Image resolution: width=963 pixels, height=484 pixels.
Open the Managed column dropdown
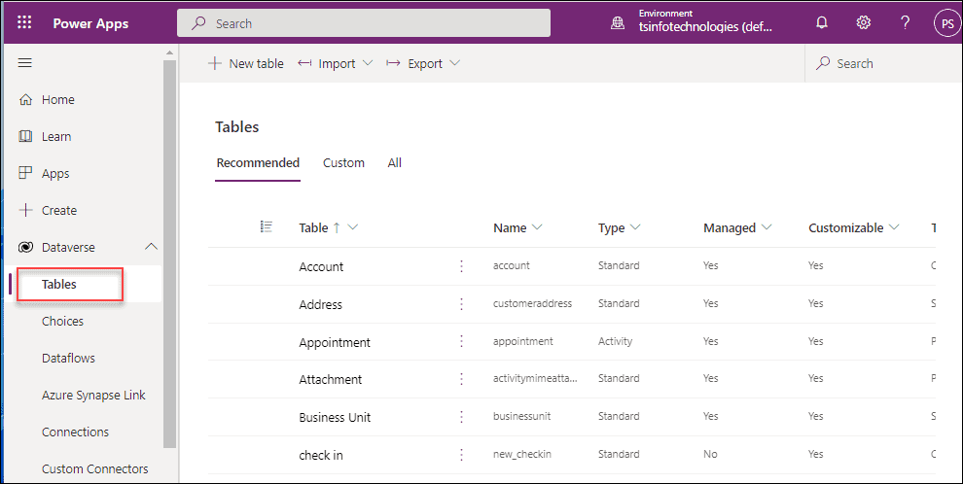tap(767, 227)
